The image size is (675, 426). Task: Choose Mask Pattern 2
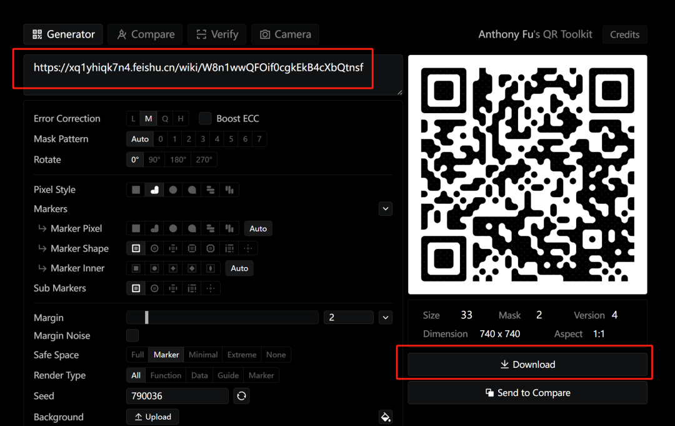pyautogui.click(x=189, y=139)
